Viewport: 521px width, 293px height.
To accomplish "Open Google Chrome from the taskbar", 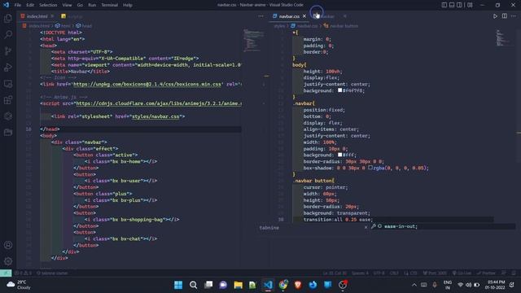I will click(x=283, y=285).
